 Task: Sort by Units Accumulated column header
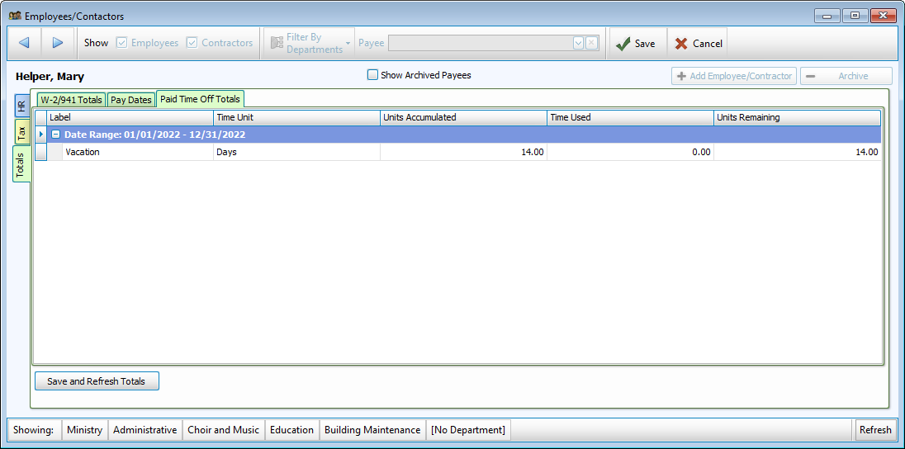462,117
